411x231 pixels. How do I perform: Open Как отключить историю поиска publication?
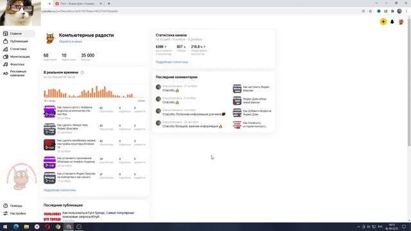click(255, 124)
